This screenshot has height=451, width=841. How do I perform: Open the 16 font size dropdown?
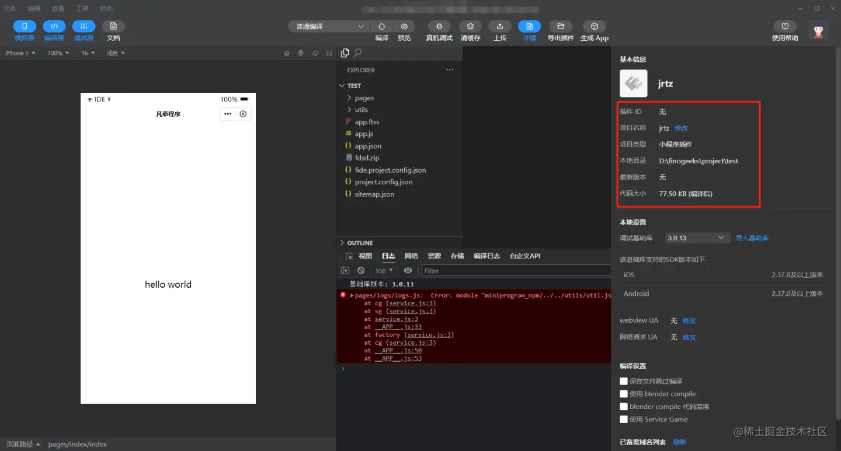point(88,53)
